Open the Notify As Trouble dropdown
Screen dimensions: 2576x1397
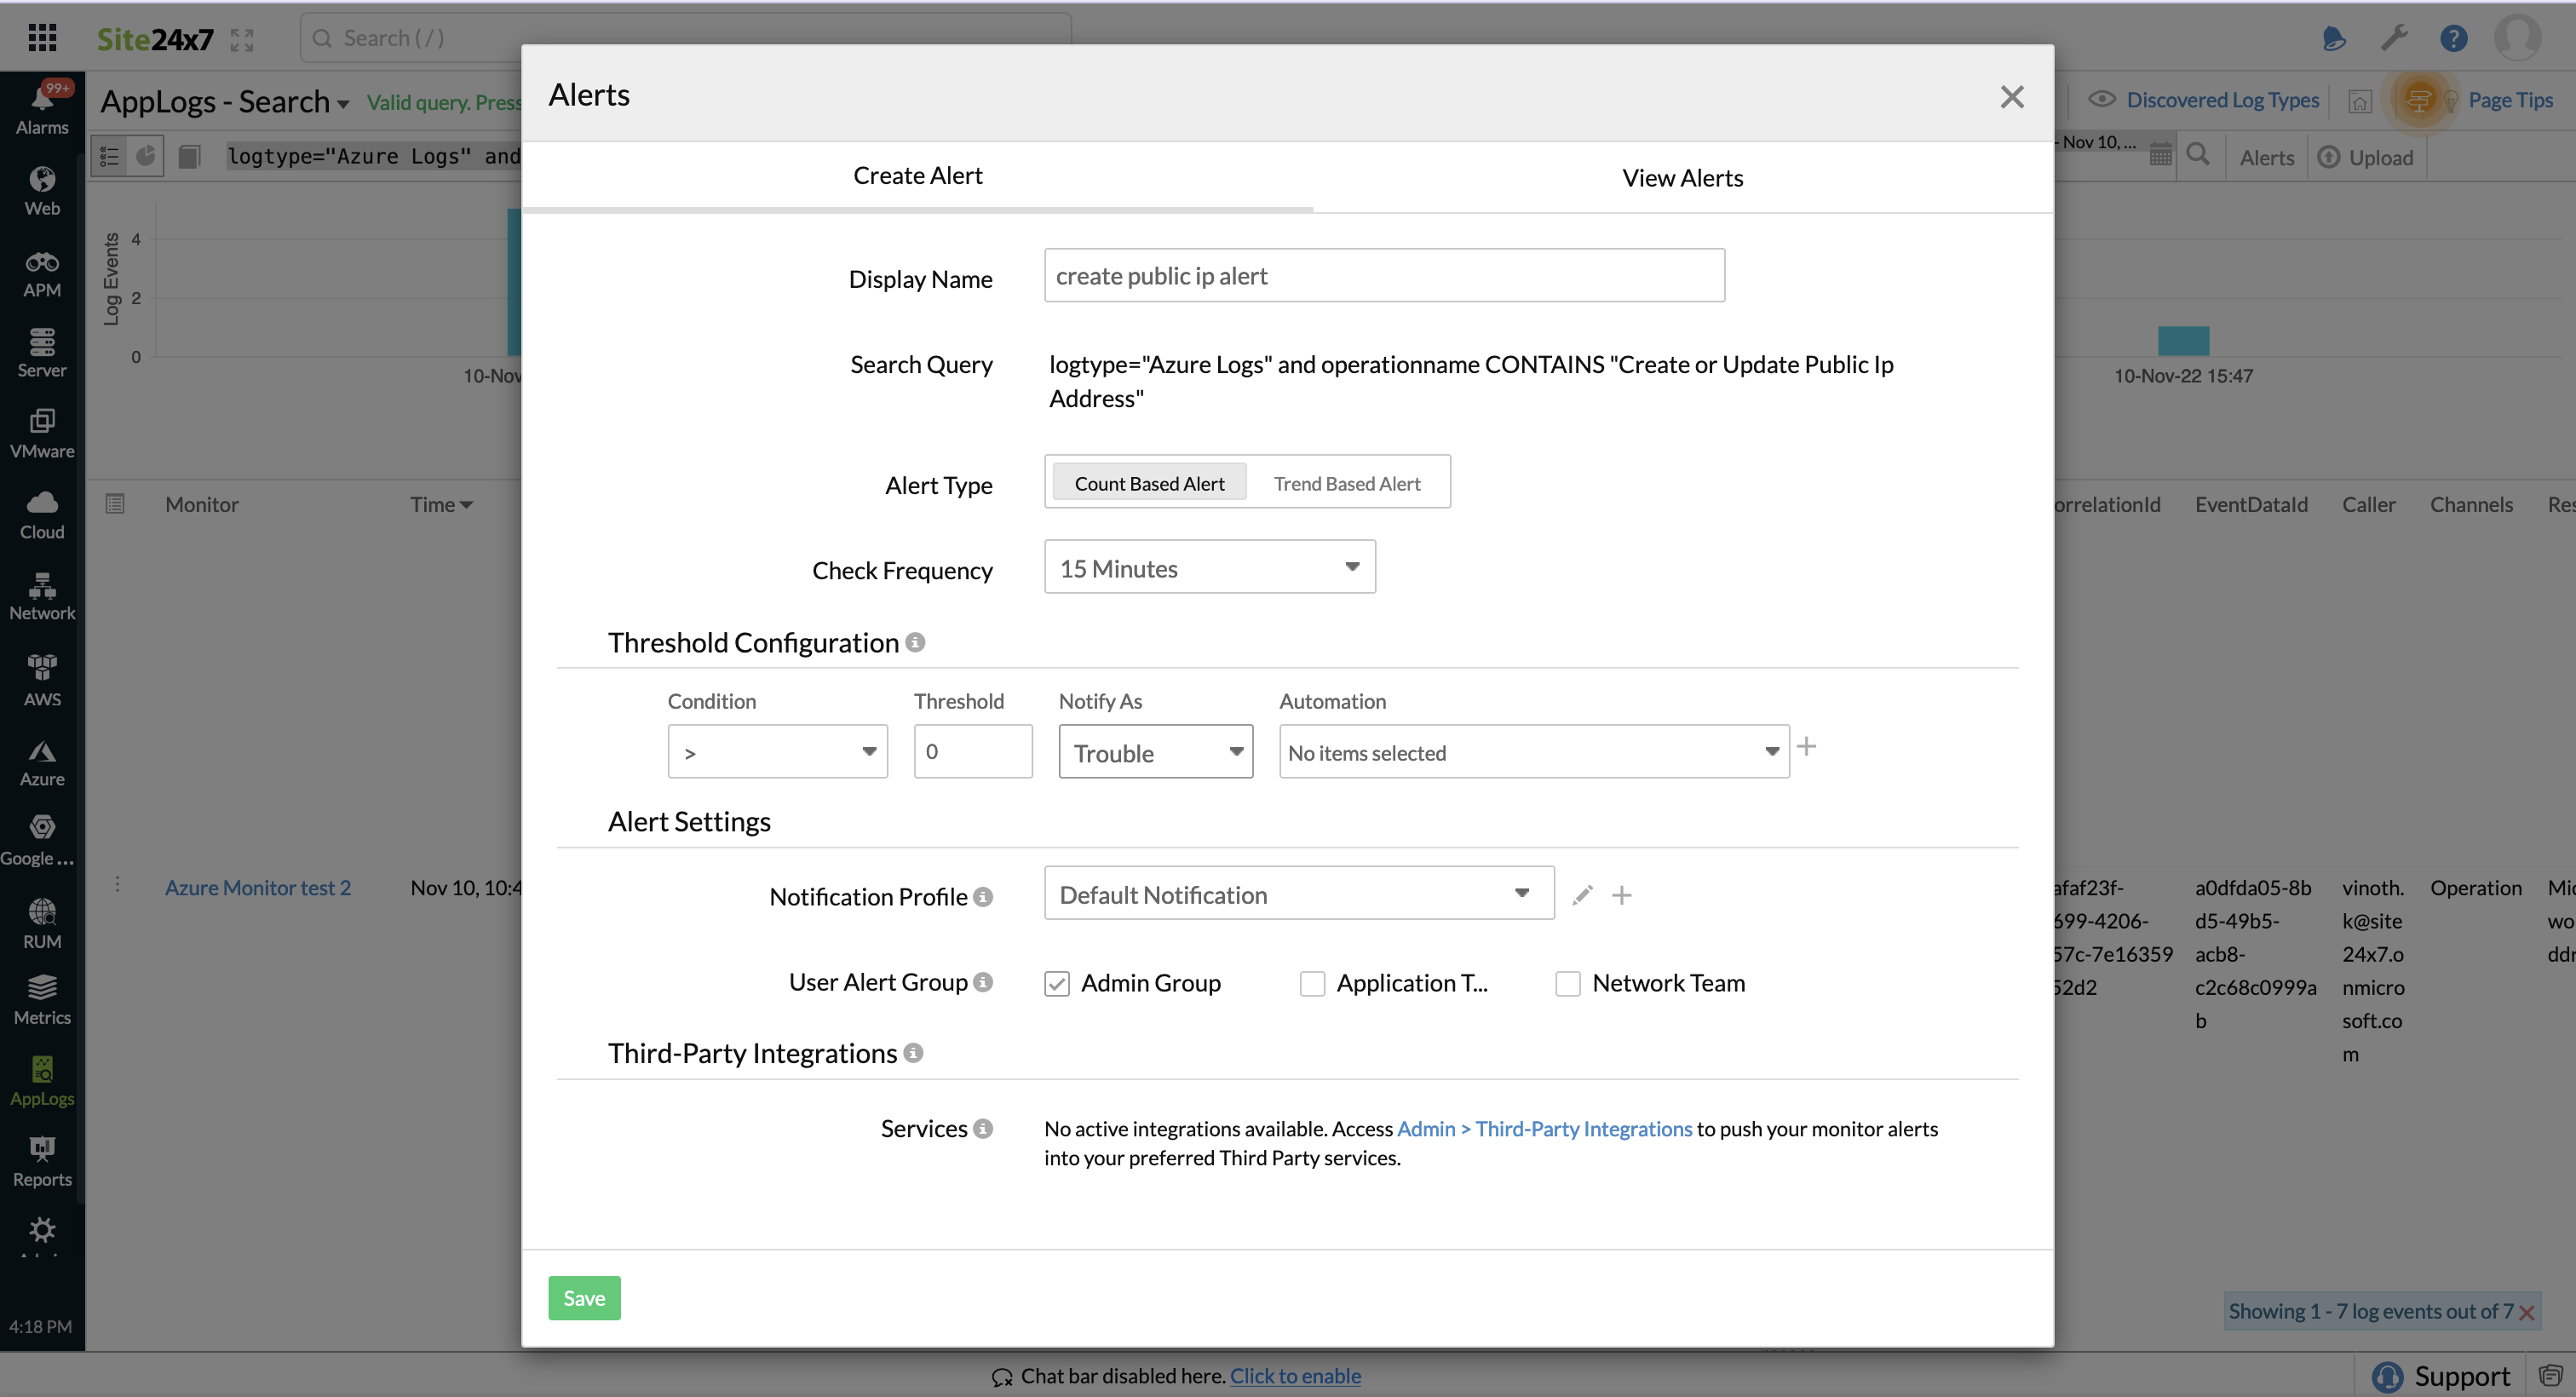click(x=1155, y=752)
